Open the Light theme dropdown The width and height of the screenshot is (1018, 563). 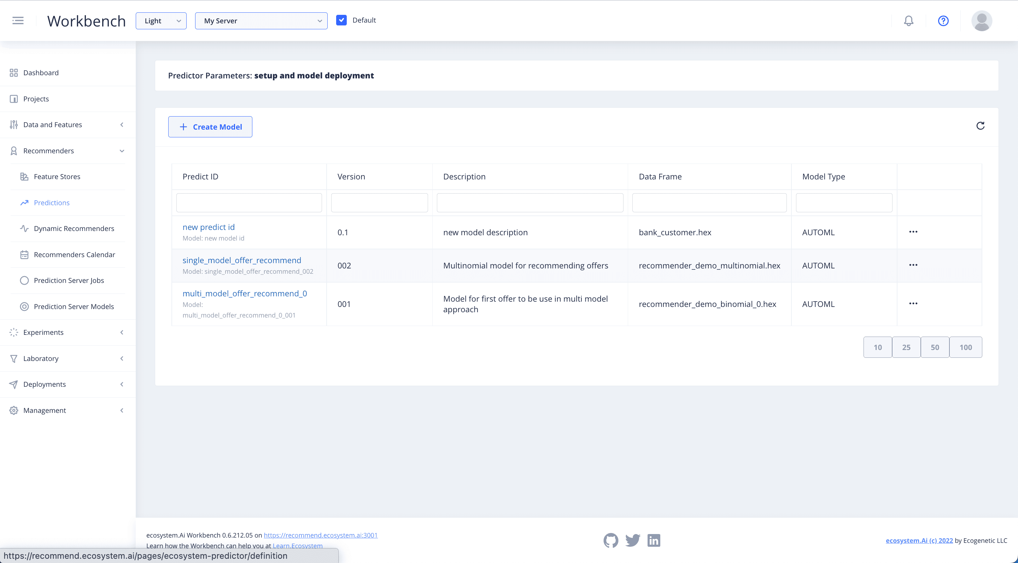coord(161,21)
